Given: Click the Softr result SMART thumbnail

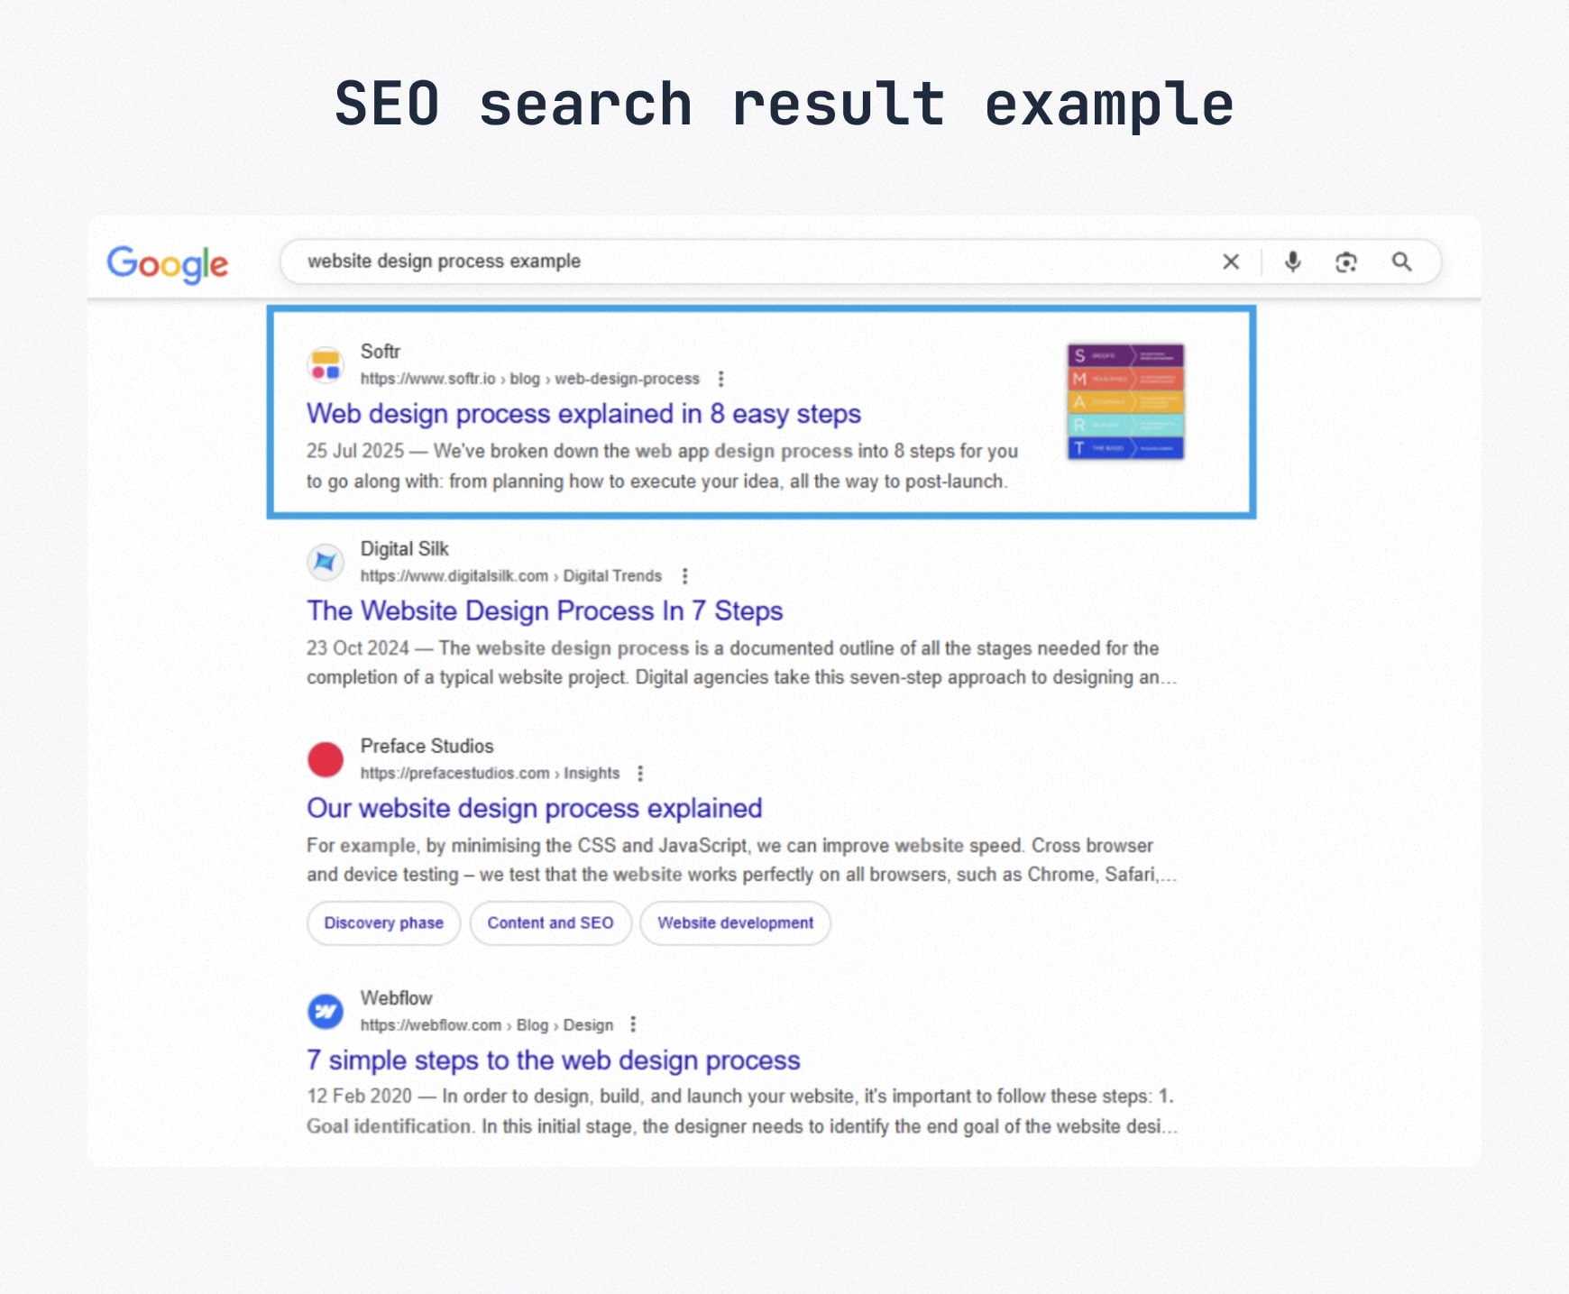Looking at the screenshot, I should point(1125,402).
